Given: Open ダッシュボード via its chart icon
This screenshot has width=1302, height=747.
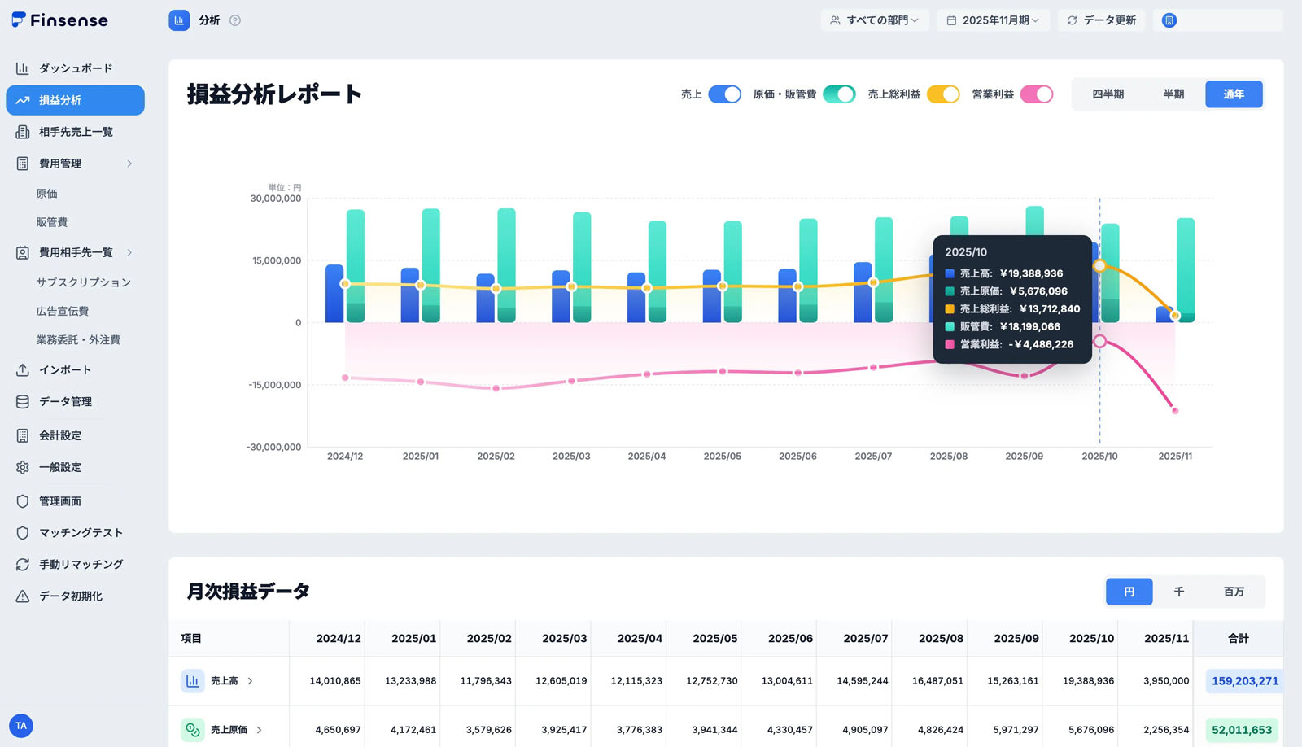Looking at the screenshot, I should (x=23, y=68).
